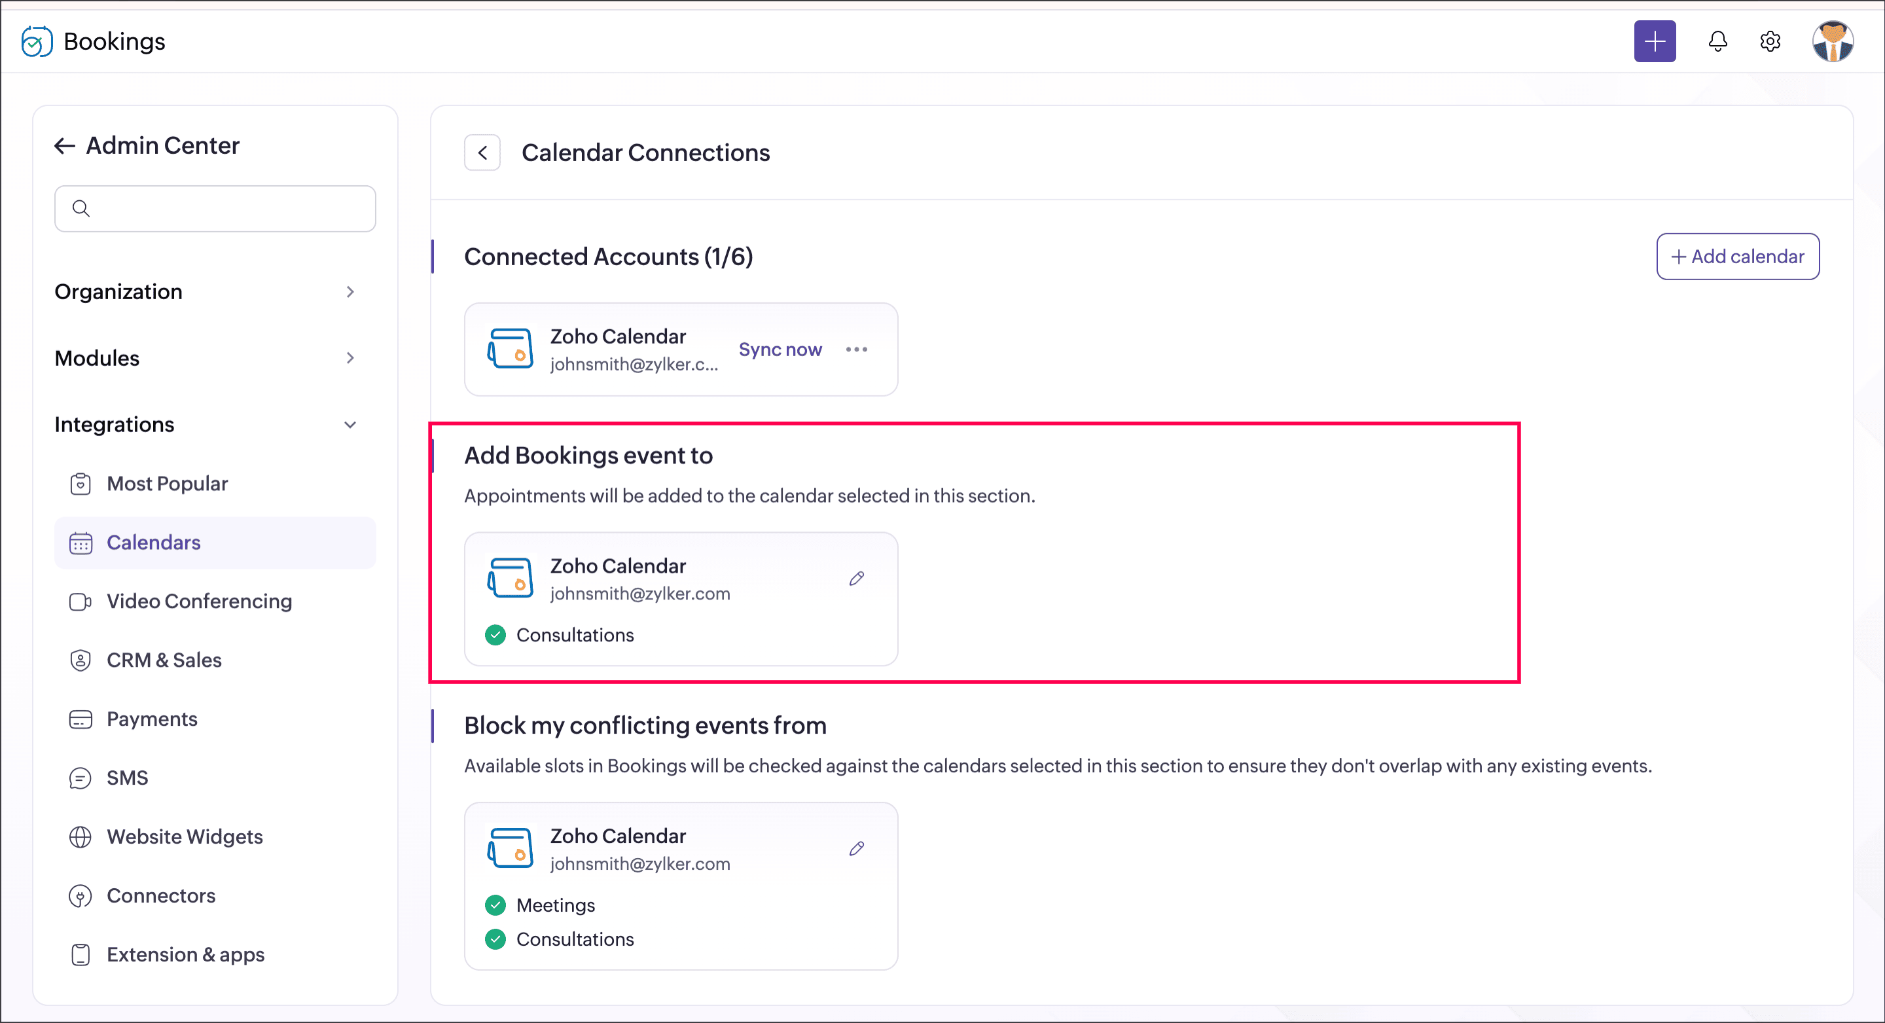Select Calendars in the sidebar
The image size is (1885, 1023).
tap(215, 543)
